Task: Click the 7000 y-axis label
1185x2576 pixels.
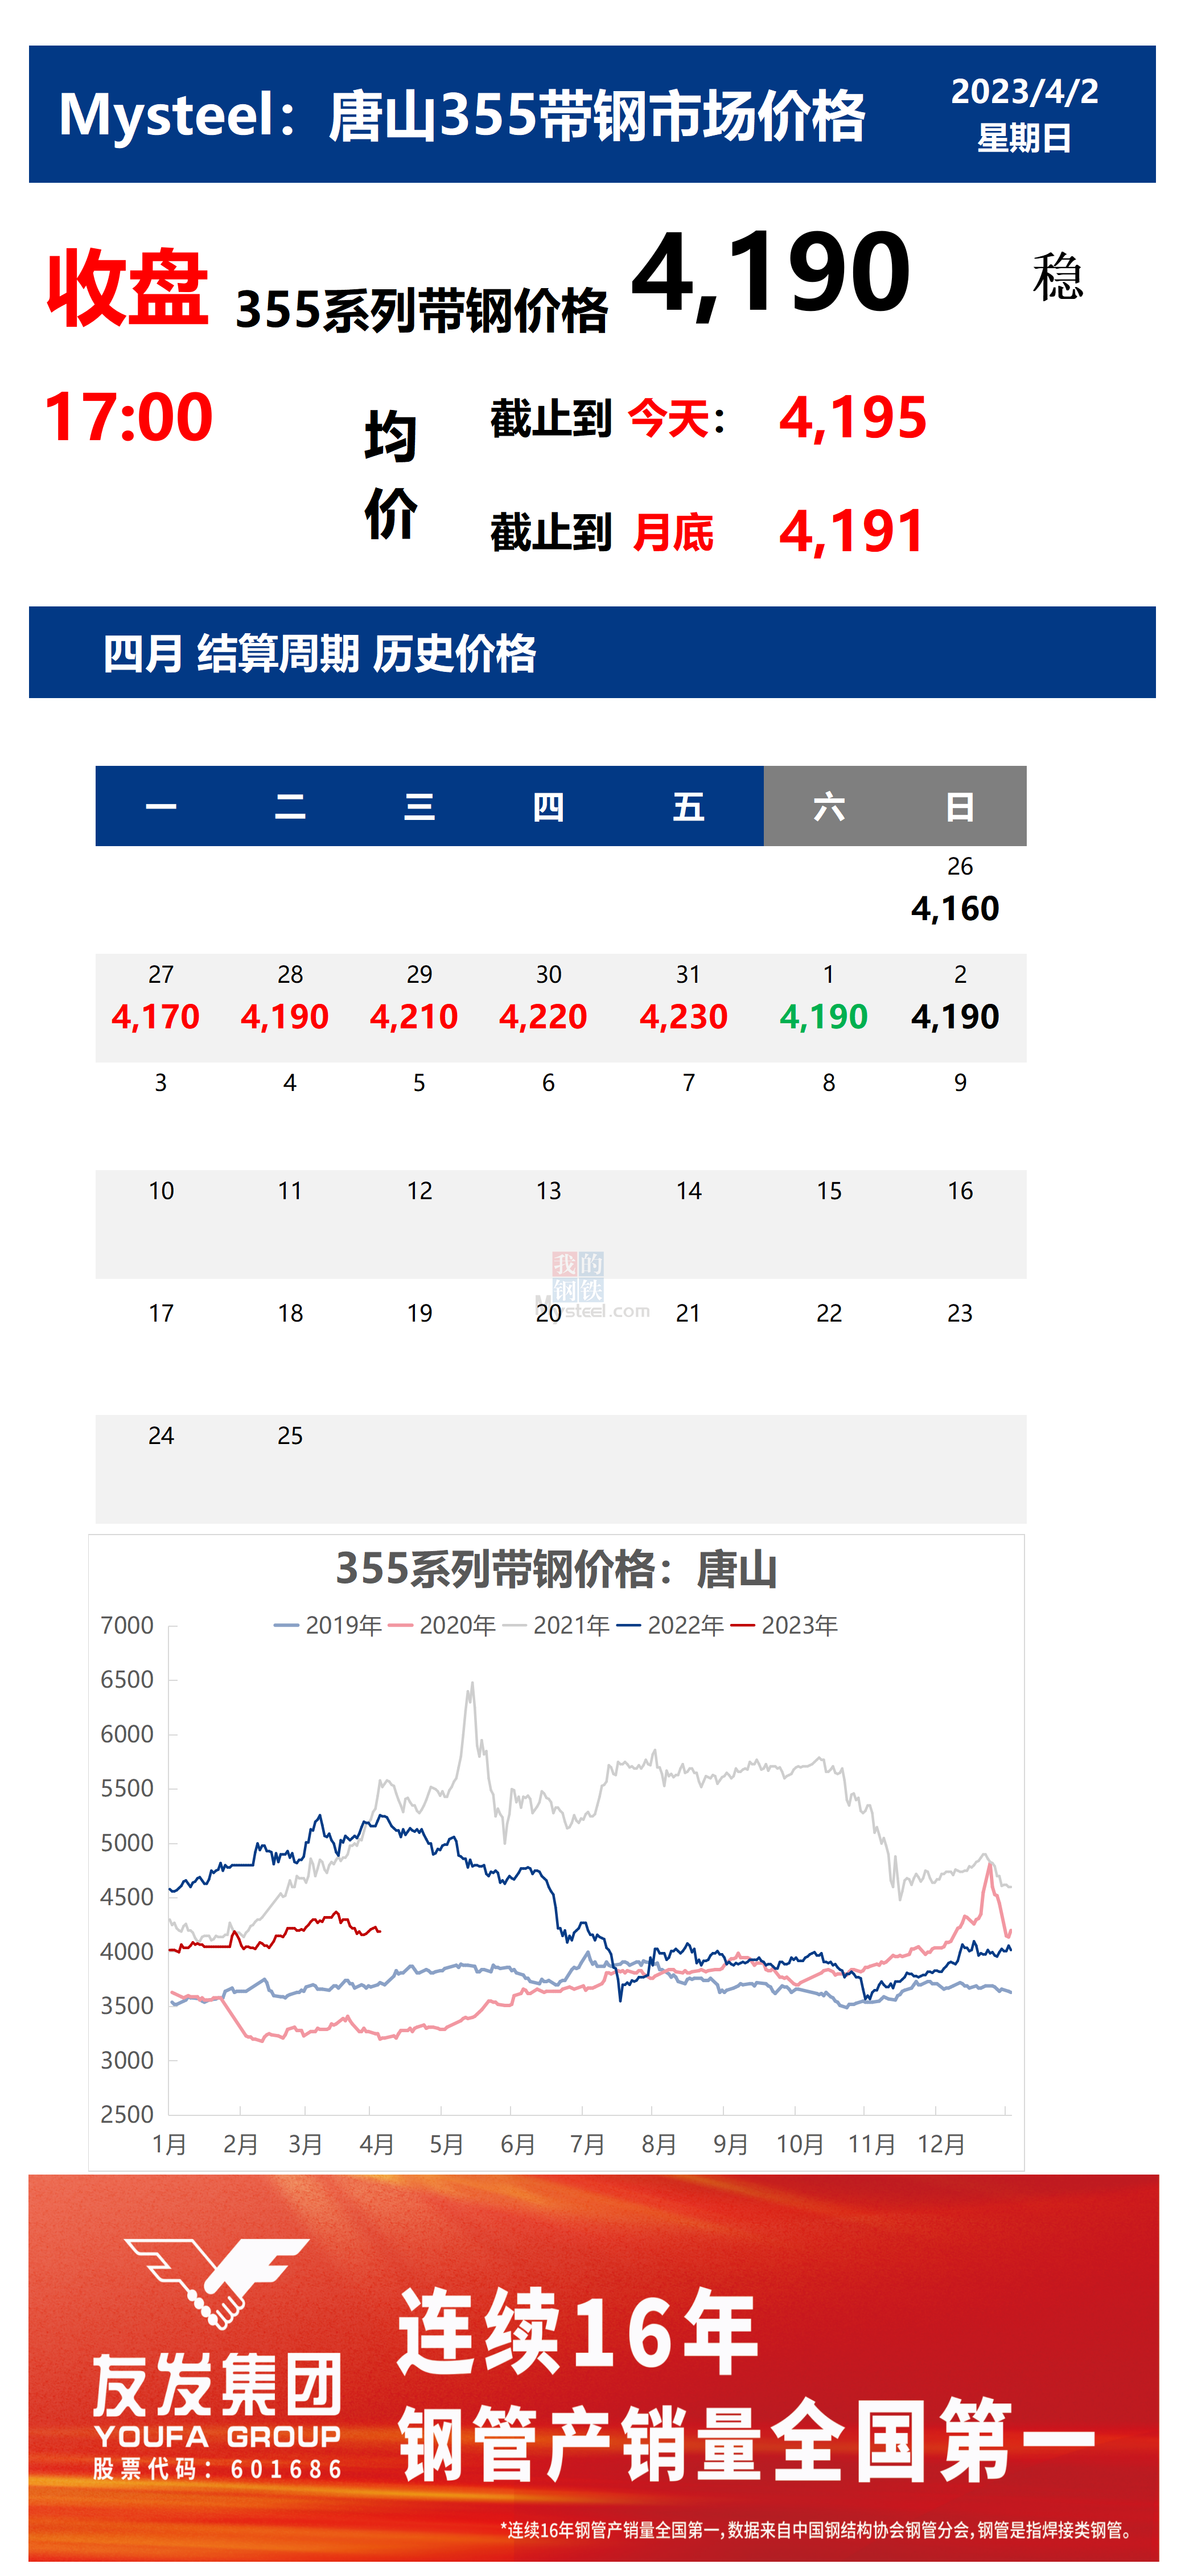Action: tap(127, 1626)
